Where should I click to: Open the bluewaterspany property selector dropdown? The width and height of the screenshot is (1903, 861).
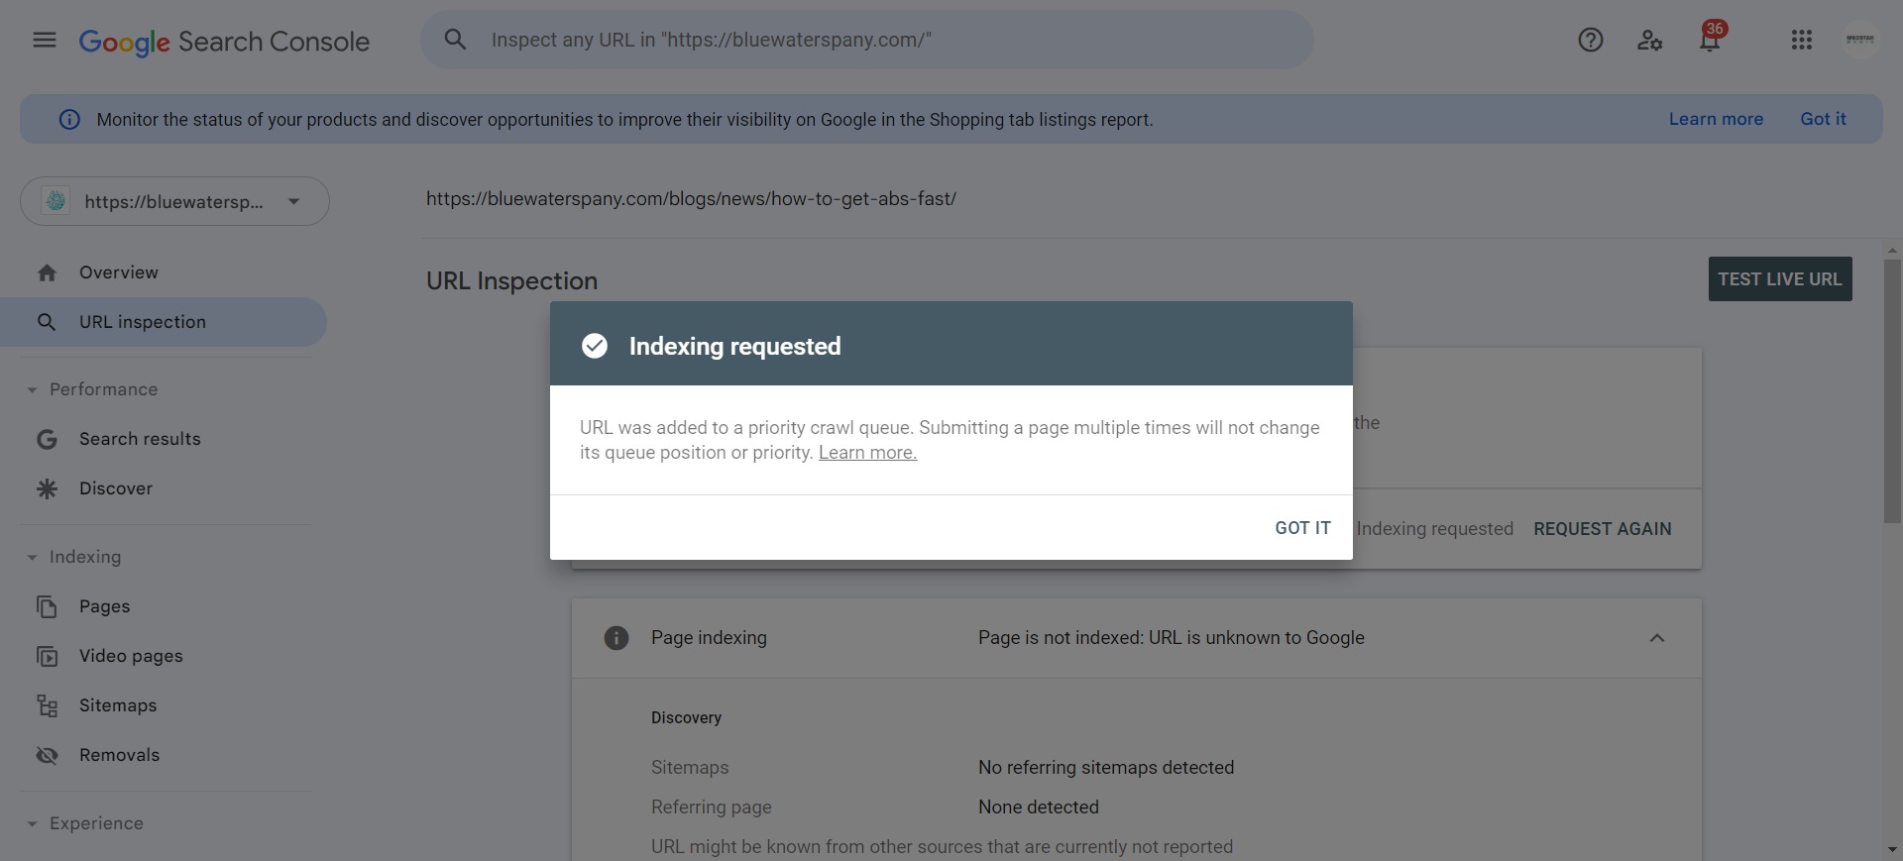174,201
